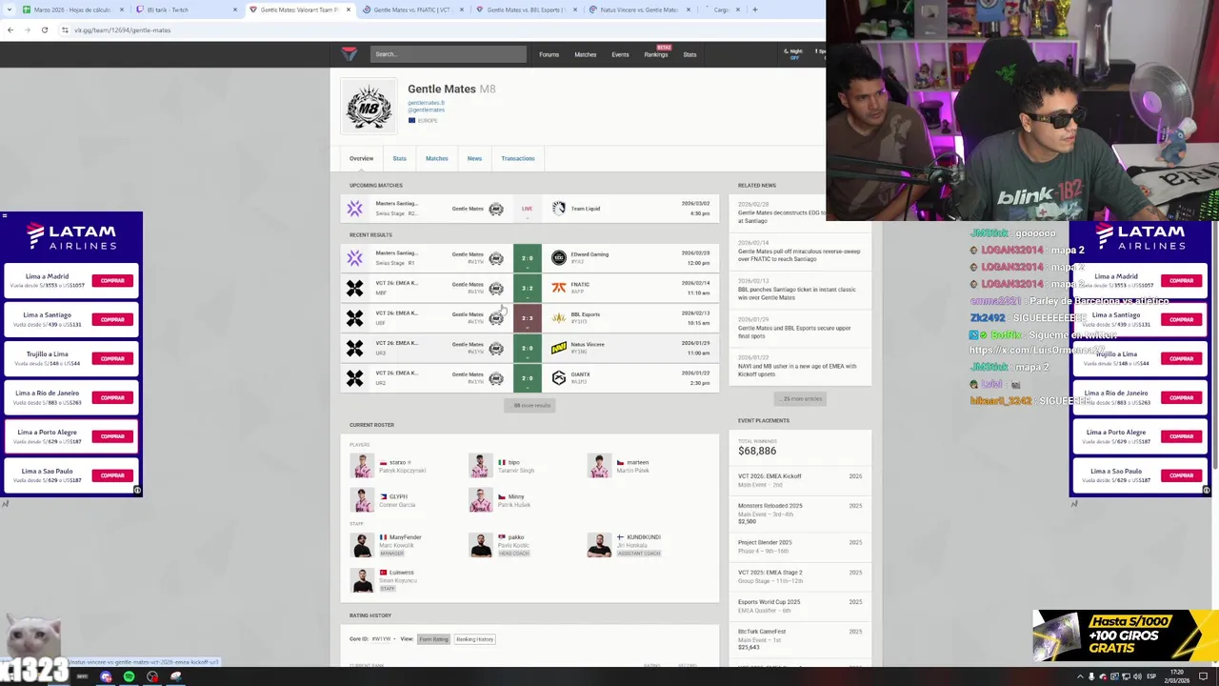This screenshot has height=686, width=1219.
Task: Open the 3:2 result against FNATIC
Action: pyautogui.click(x=530, y=288)
